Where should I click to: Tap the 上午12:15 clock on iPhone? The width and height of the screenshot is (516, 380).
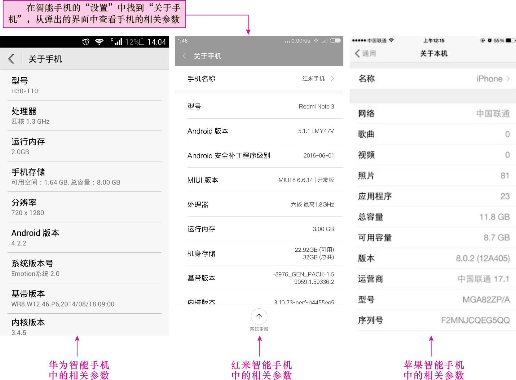[x=434, y=40]
